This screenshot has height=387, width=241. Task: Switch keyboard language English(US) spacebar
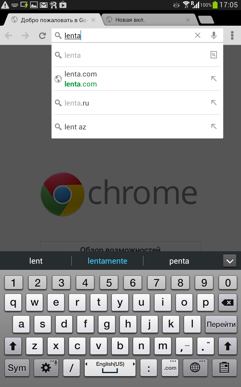click(110, 368)
